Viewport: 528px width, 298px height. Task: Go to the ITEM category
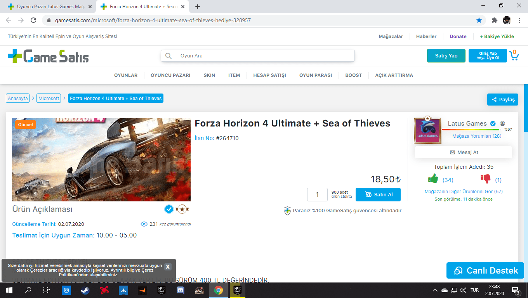click(x=234, y=75)
